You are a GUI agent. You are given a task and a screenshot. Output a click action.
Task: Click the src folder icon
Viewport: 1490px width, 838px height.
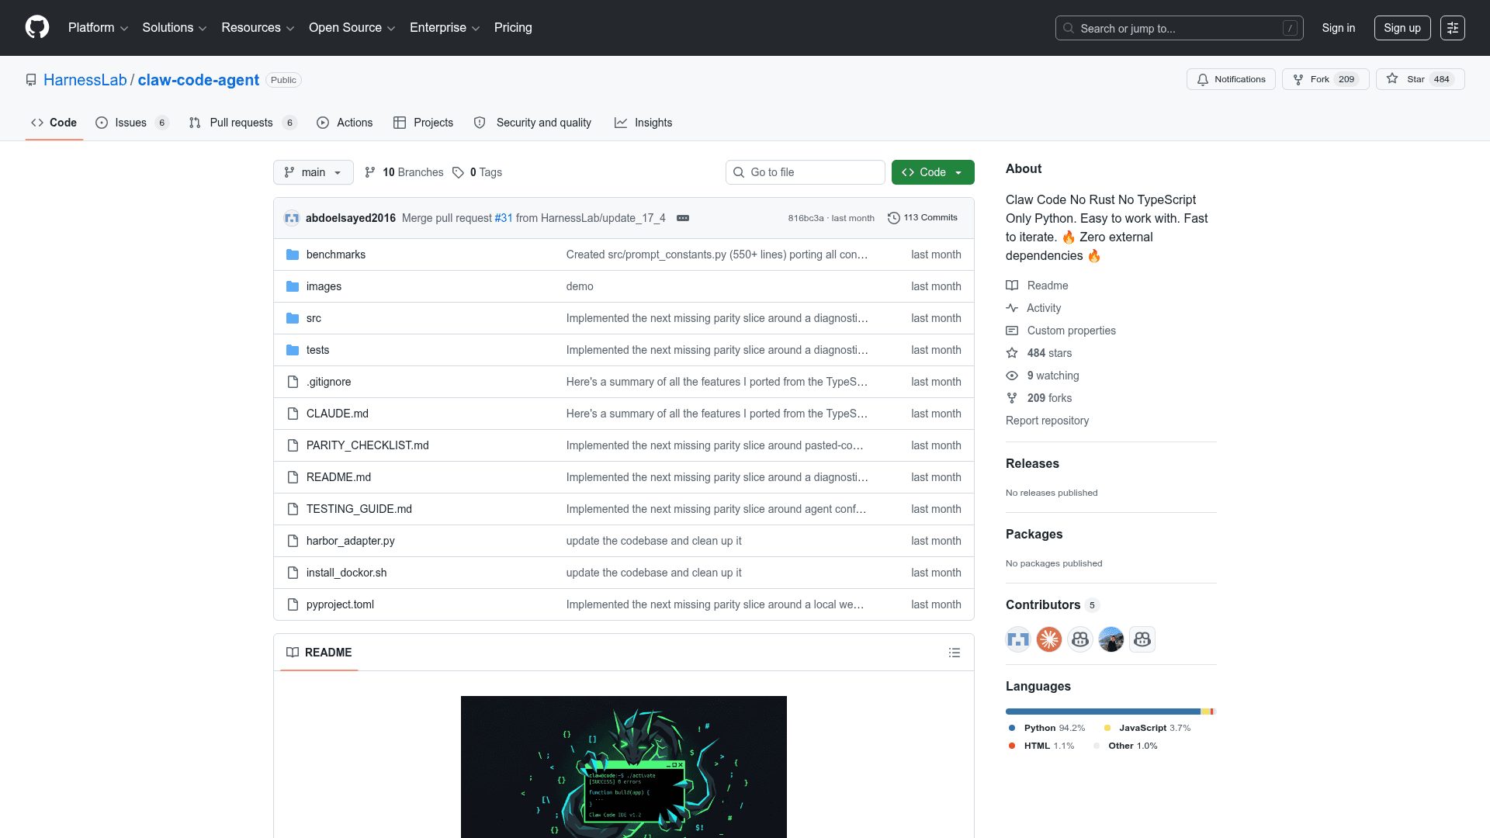(x=293, y=318)
